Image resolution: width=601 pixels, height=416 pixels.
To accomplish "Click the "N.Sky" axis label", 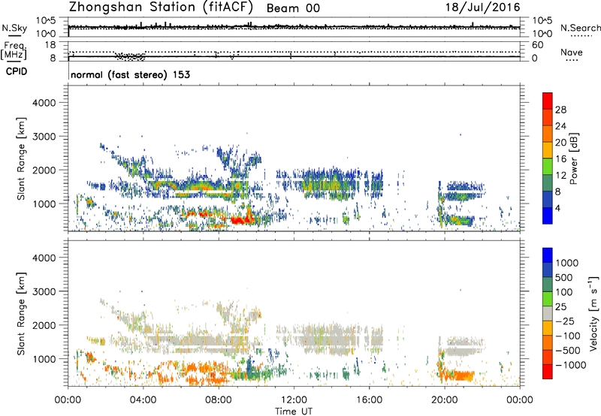I will click(x=14, y=28).
